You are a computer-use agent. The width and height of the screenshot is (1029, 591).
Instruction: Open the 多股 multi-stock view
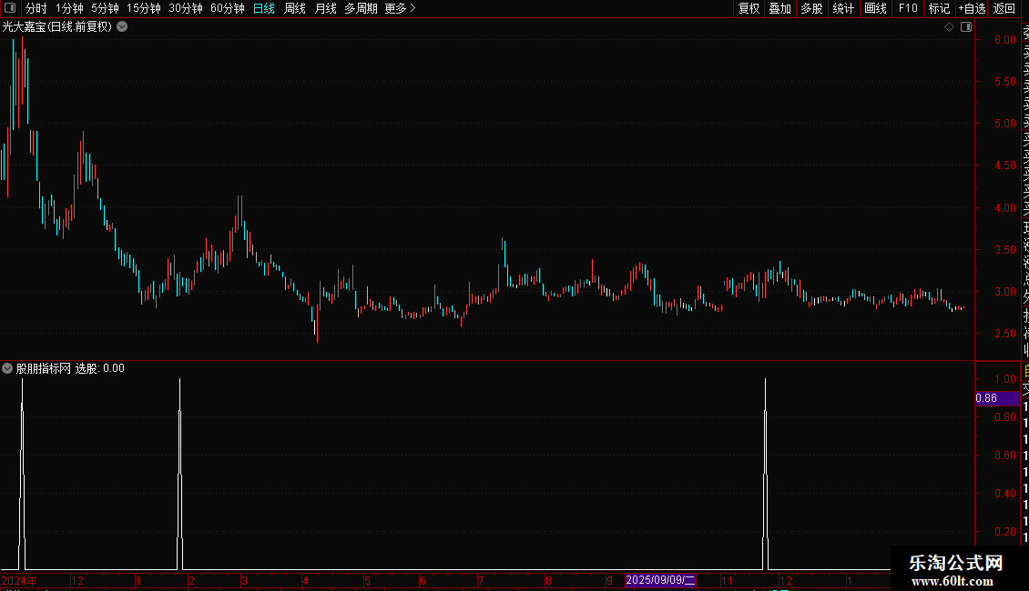tap(811, 8)
